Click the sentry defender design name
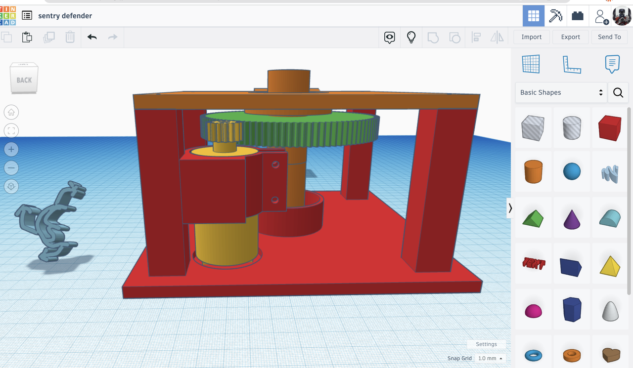The image size is (633, 368). click(65, 16)
